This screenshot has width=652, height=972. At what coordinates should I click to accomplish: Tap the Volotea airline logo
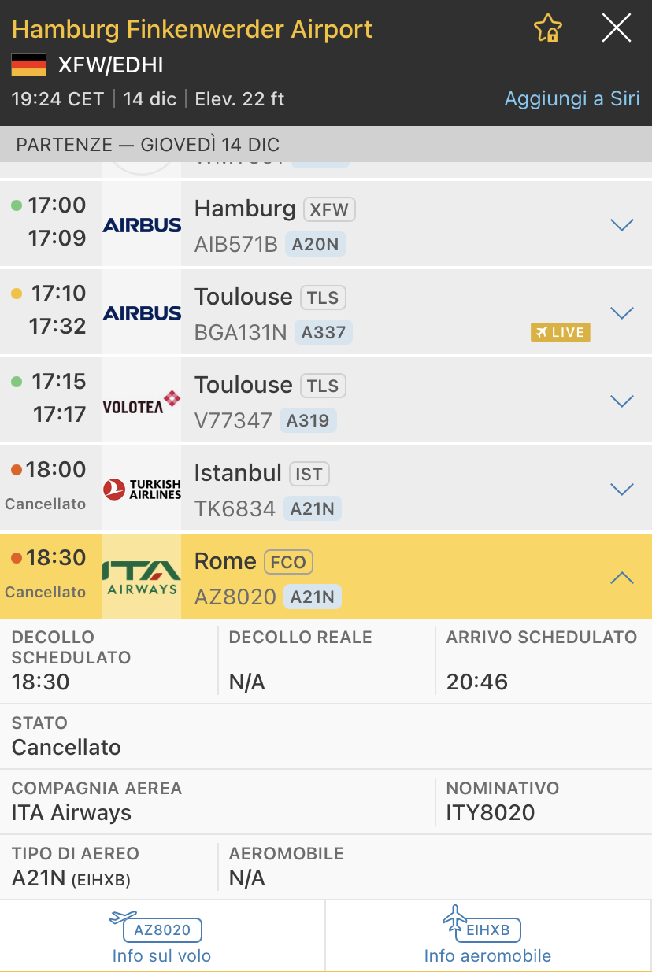142,401
